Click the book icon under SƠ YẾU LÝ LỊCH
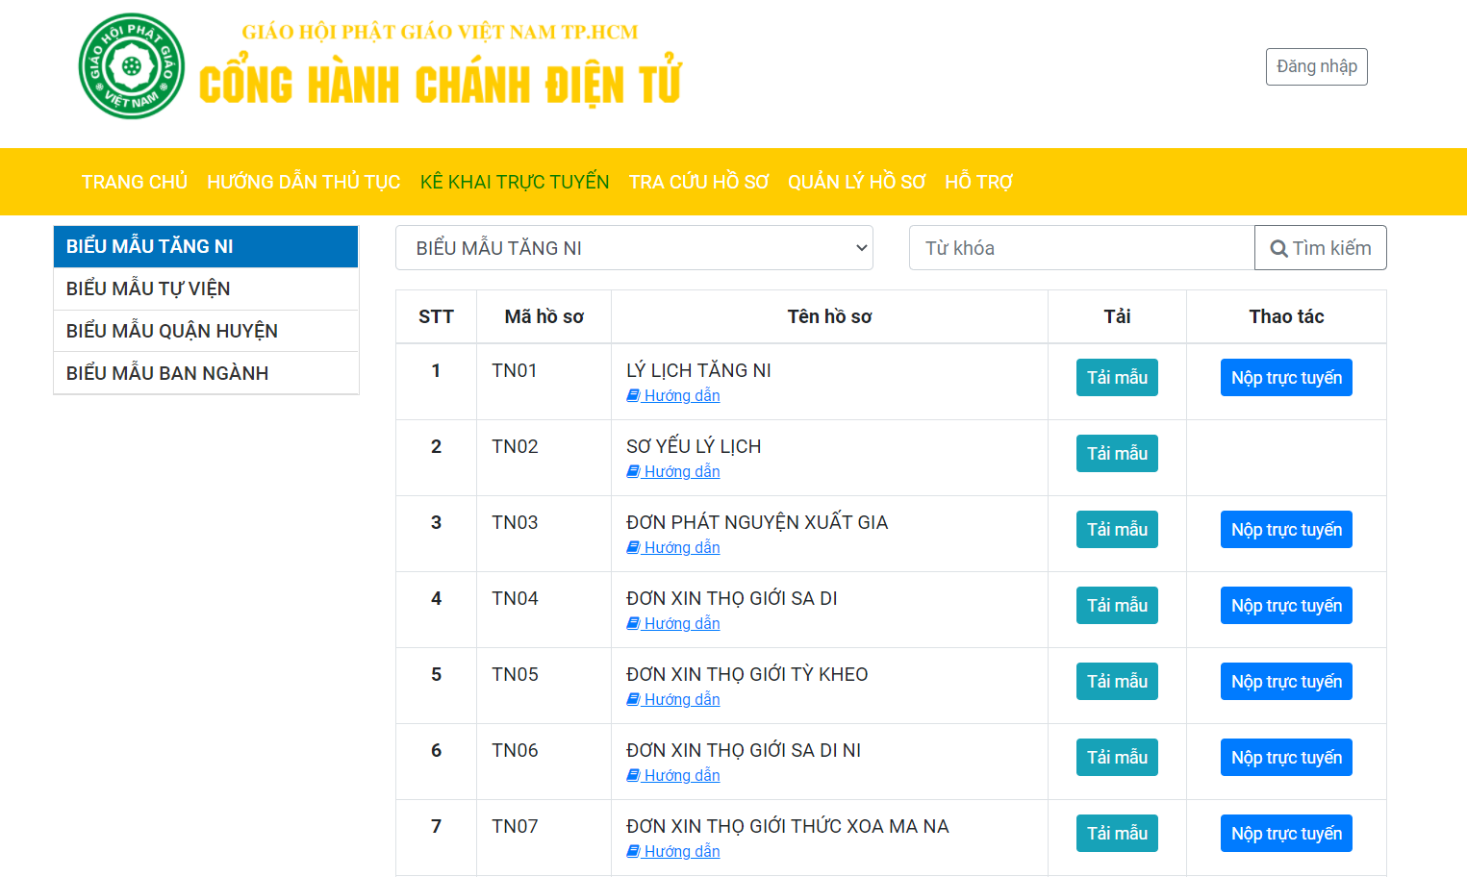Screen dimensions: 1467x877 (x=633, y=471)
